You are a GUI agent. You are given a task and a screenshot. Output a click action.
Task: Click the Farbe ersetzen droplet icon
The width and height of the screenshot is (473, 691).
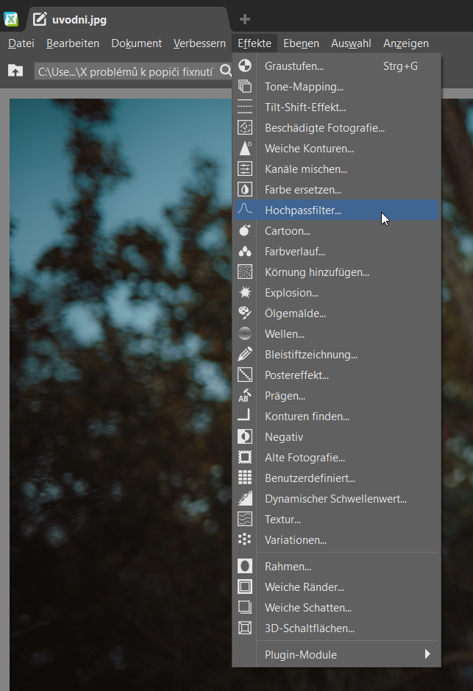246,190
